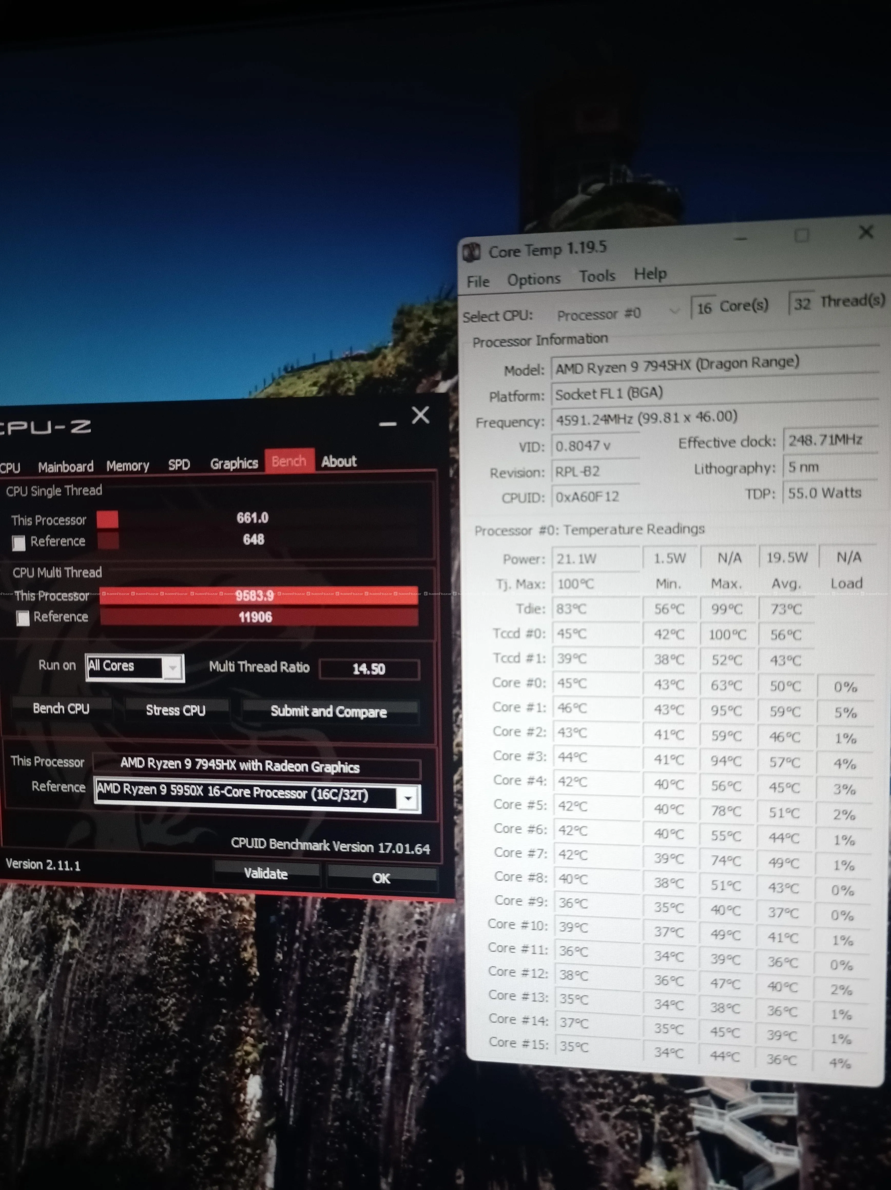This screenshot has height=1190, width=891.
Task: Click the Core #1 load value 5%
Action: tap(845, 712)
